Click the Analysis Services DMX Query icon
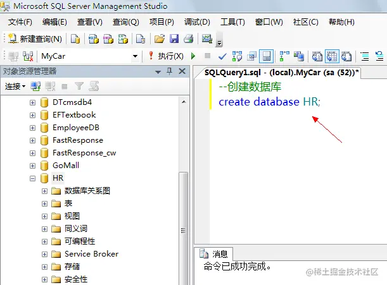This screenshot has width=387, height=285. click(x=108, y=39)
